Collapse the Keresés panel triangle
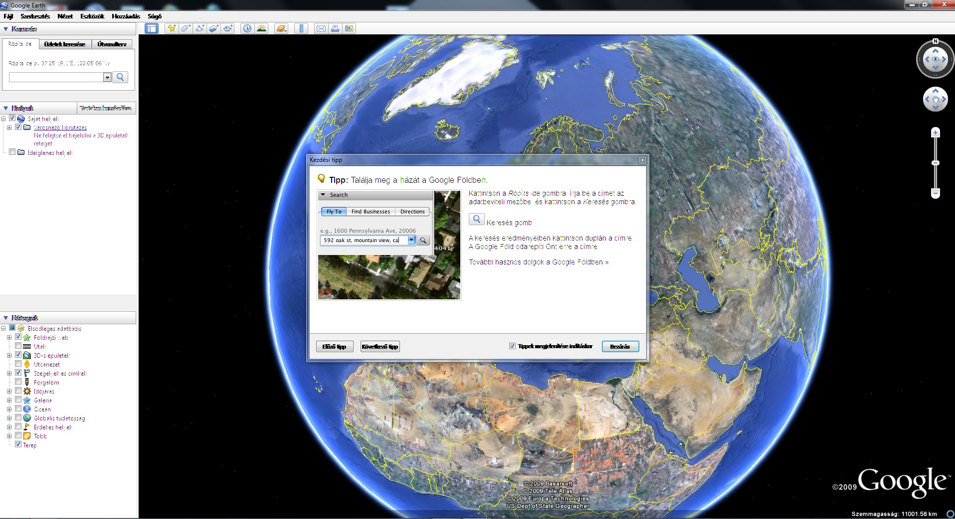 click(6, 29)
